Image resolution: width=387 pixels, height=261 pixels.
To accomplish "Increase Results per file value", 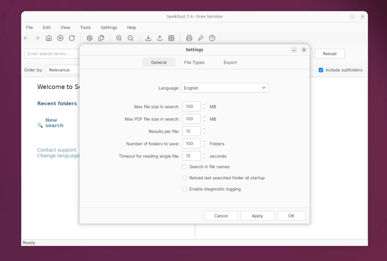I will pyautogui.click(x=204, y=129).
